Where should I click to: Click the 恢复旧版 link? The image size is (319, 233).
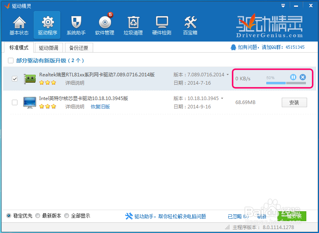click(x=100, y=106)
